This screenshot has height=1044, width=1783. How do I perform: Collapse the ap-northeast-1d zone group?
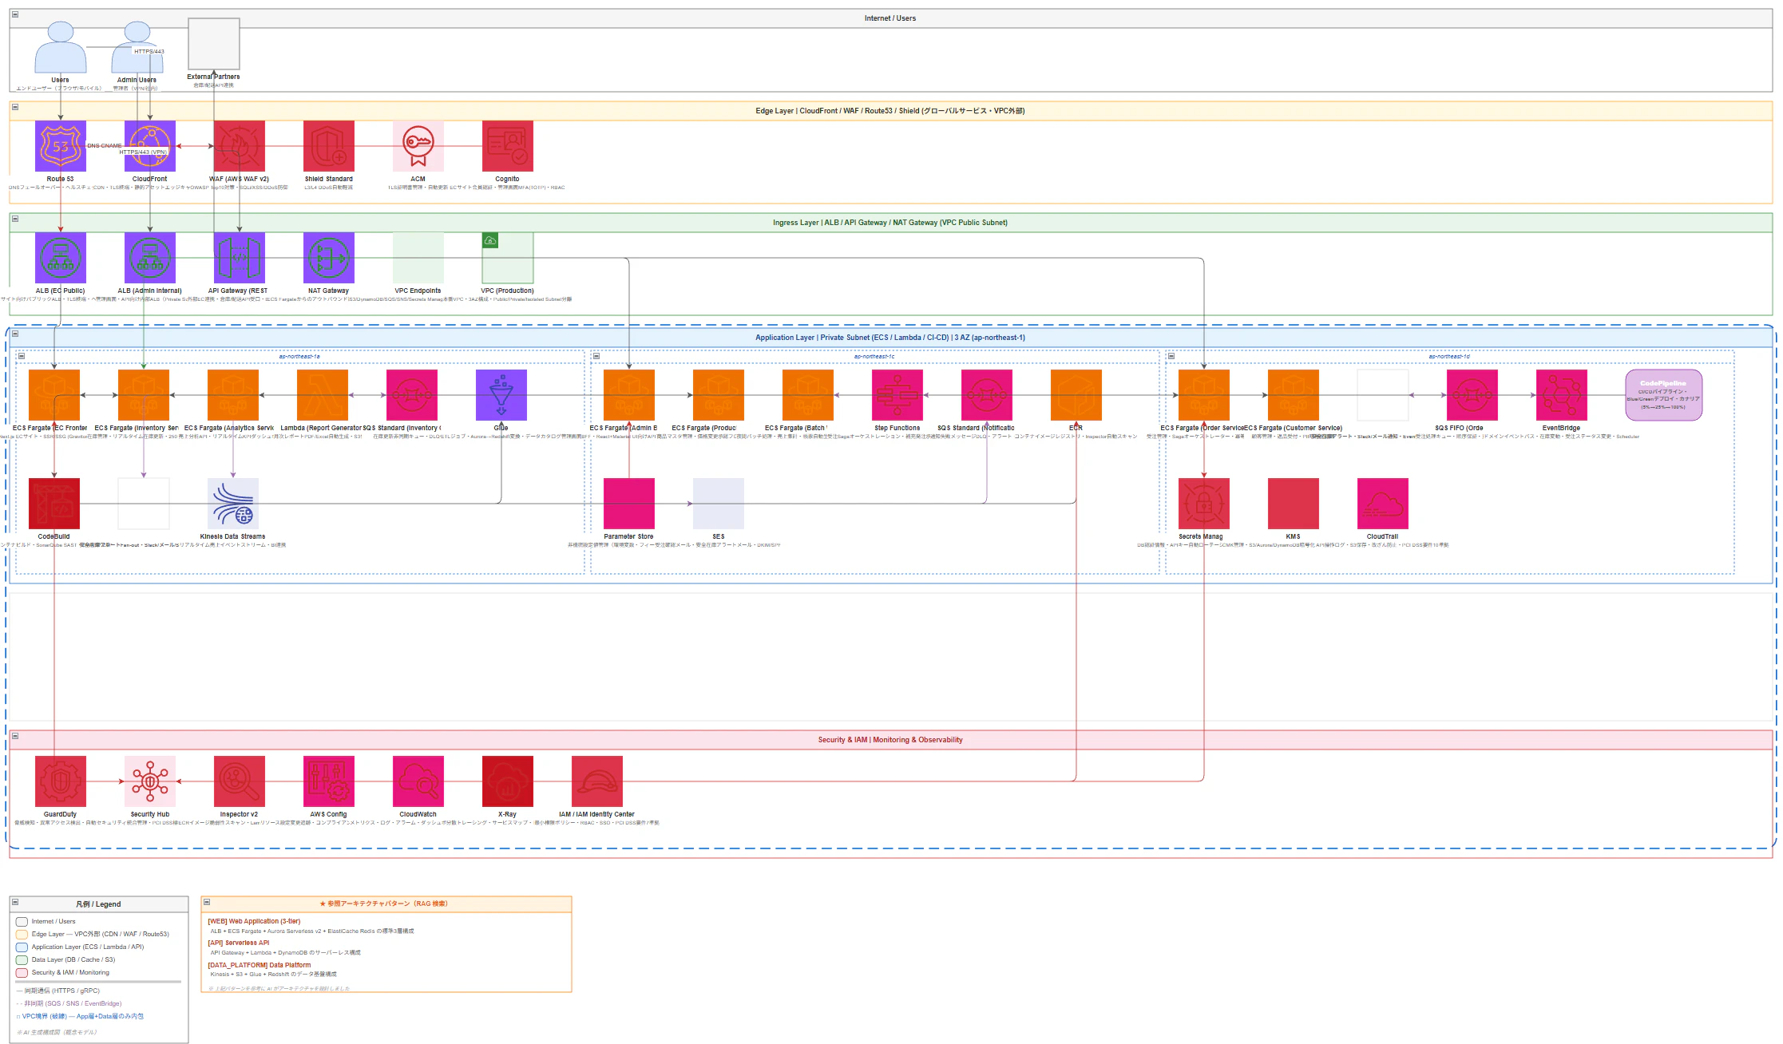[1171, 356]
